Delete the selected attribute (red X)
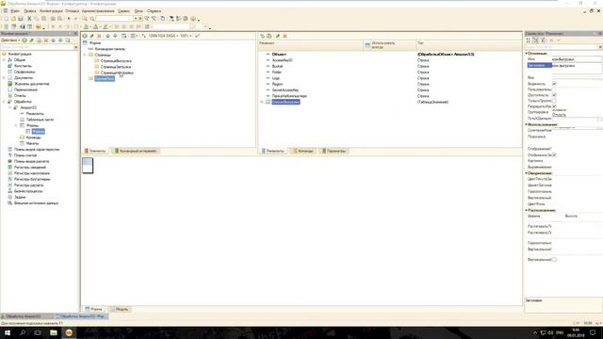The width and height of the screenshot is (603, 339). click(x=285, y=36)
